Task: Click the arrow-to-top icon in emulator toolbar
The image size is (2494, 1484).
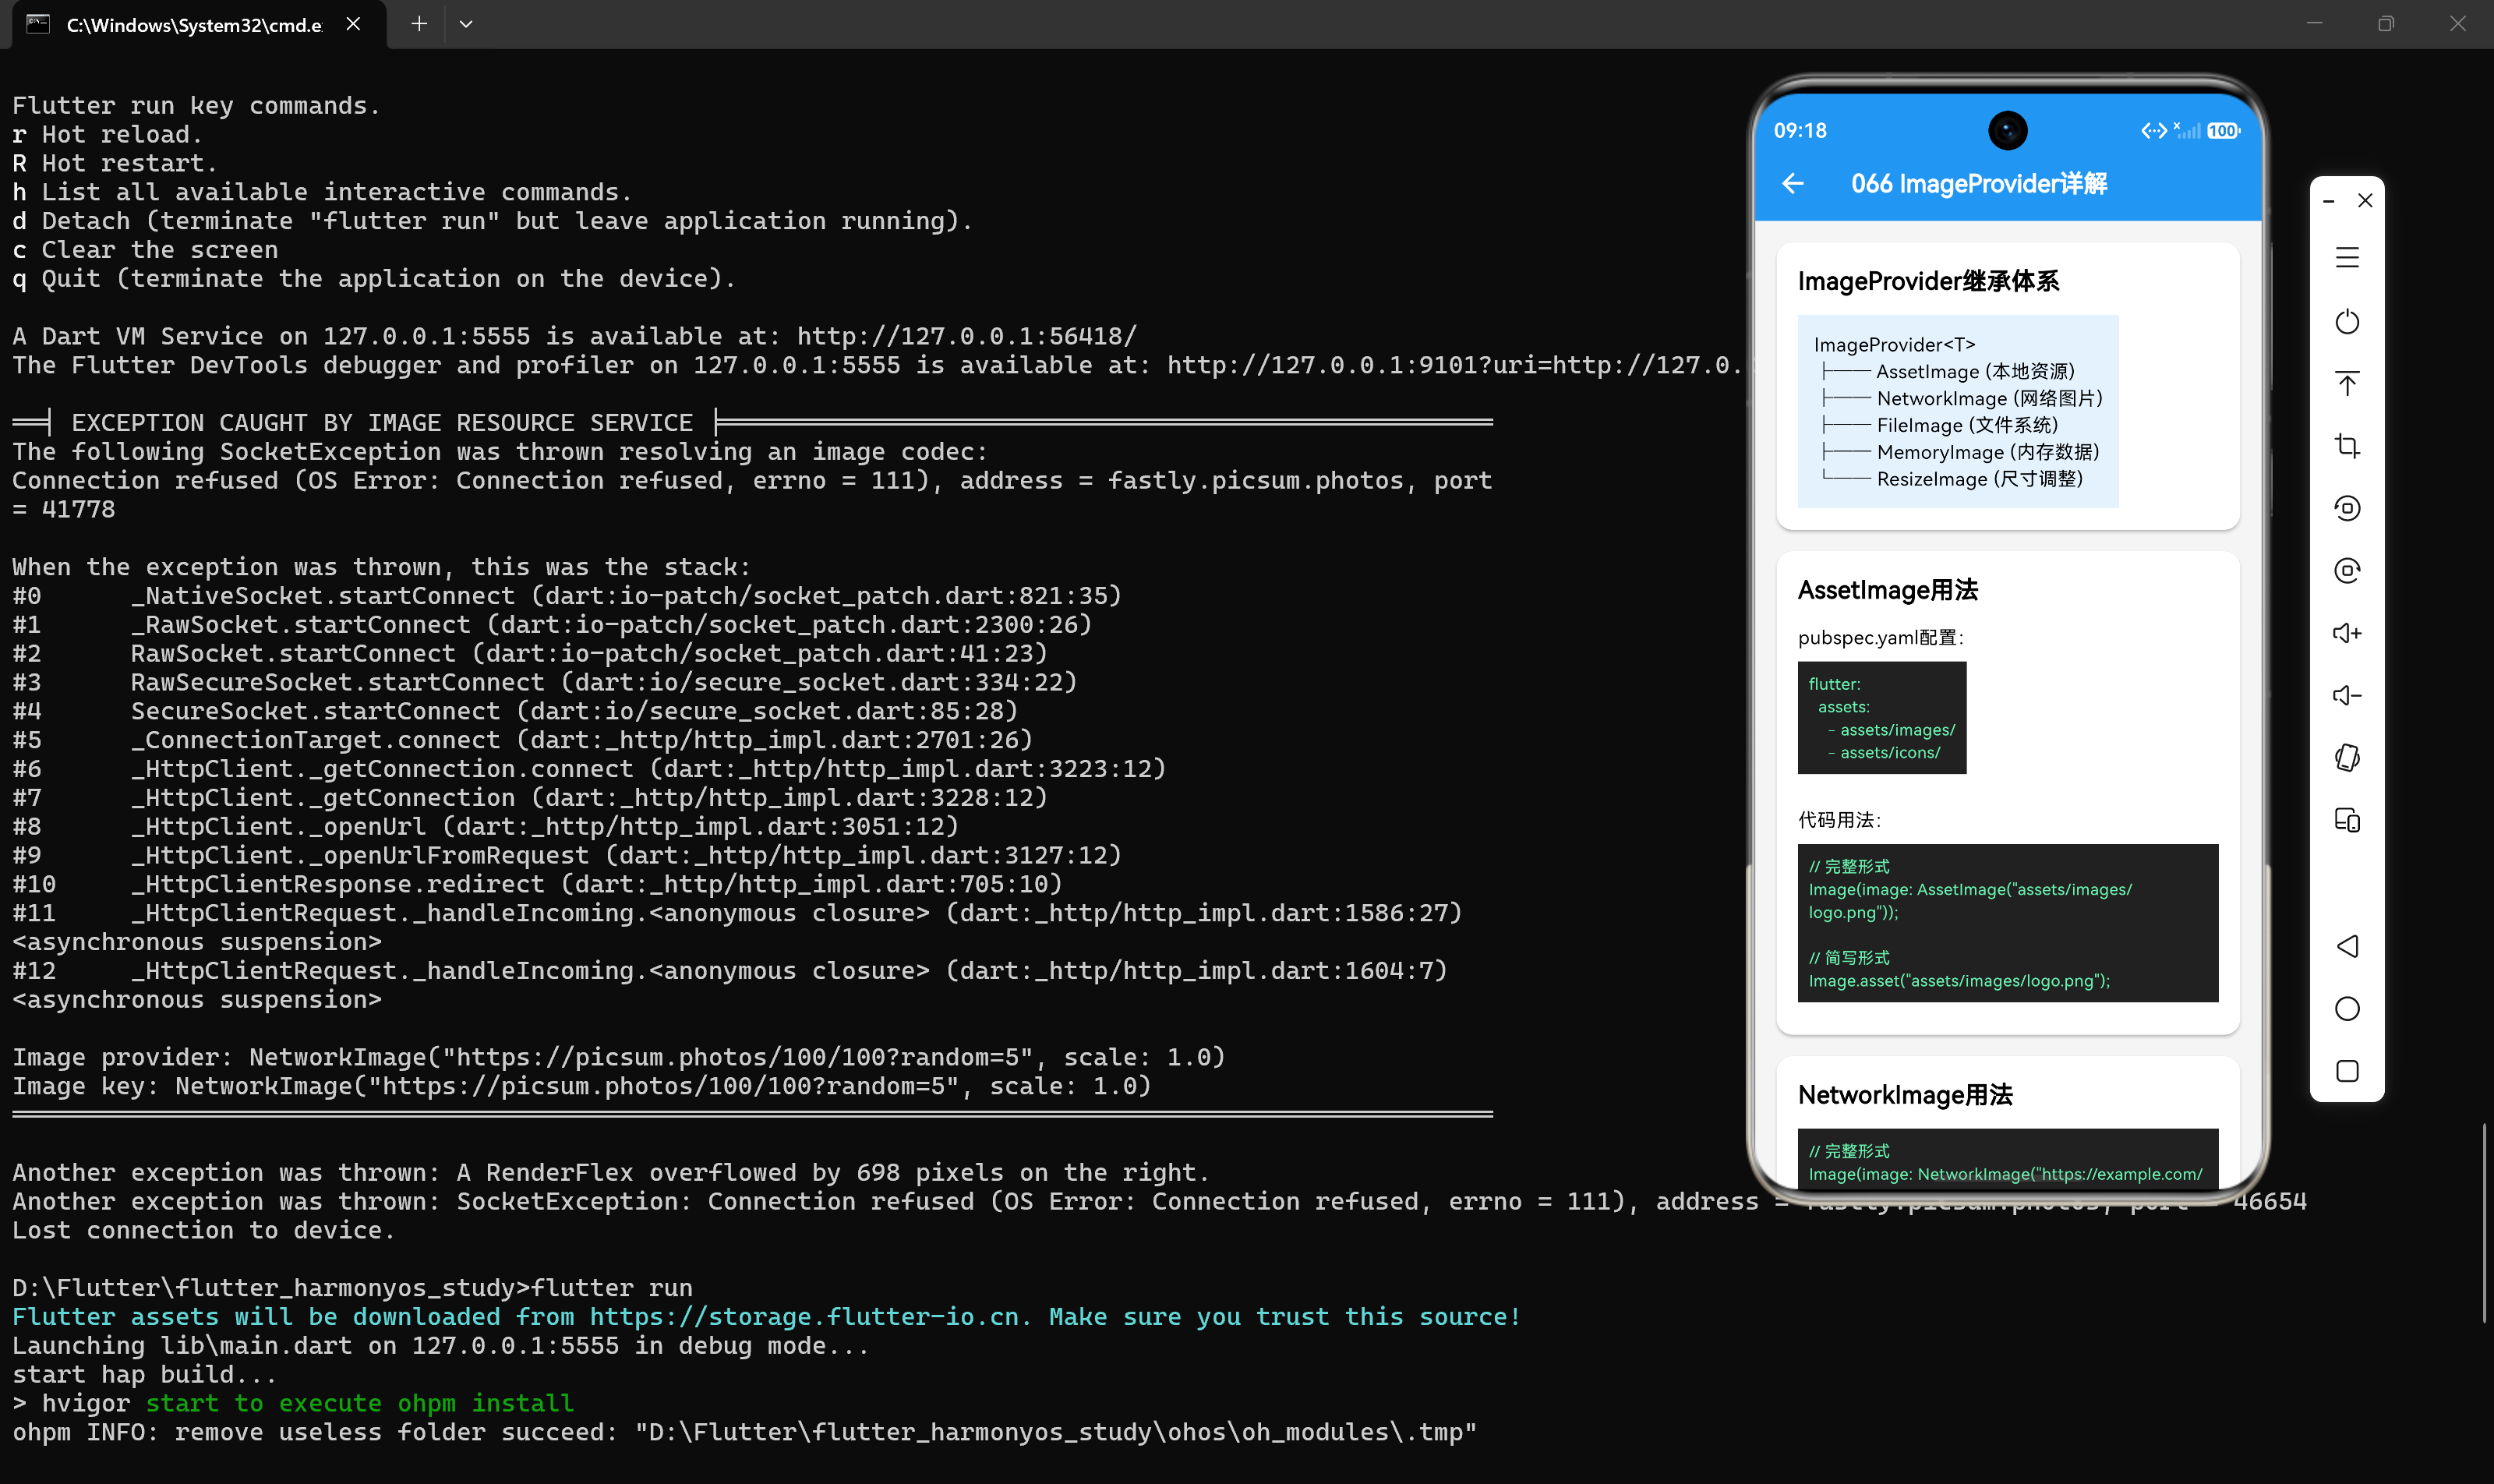Action: point(2347,383)
